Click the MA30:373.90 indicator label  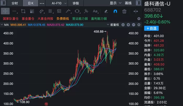coord(75,25)
